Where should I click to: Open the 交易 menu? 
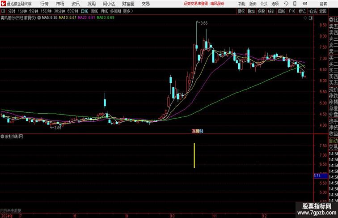(x=145, y=4)
